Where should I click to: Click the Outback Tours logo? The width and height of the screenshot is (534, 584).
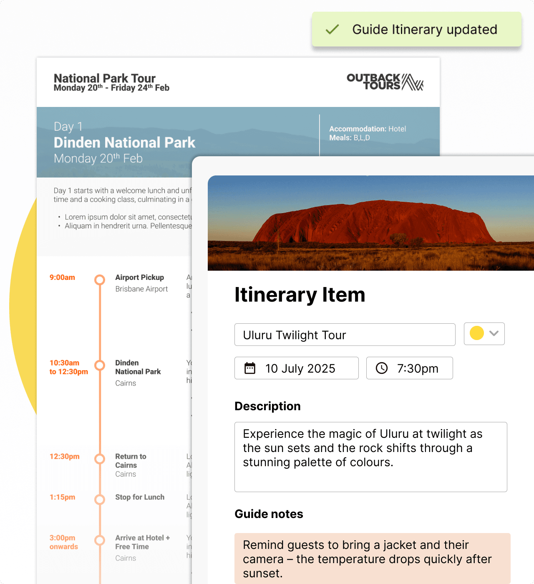384,82
